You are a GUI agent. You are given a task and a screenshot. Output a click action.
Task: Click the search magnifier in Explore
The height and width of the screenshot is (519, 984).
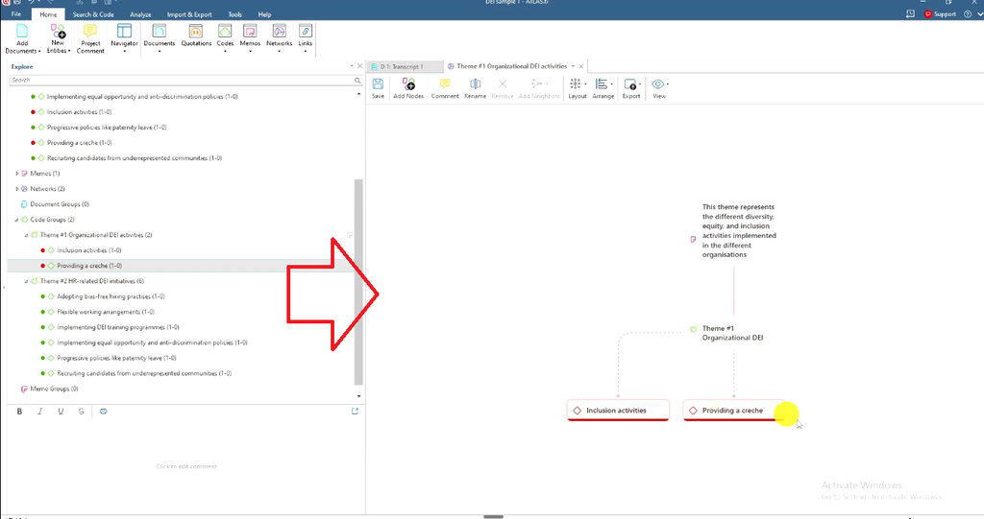pyautogui.click(x=357, y=81)
